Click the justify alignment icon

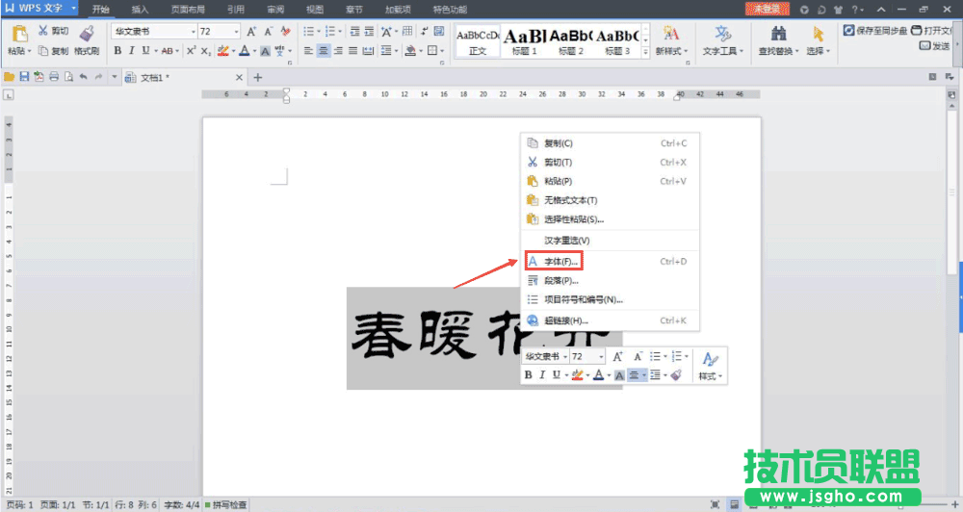pyautogui.click(x=352, y=51)
